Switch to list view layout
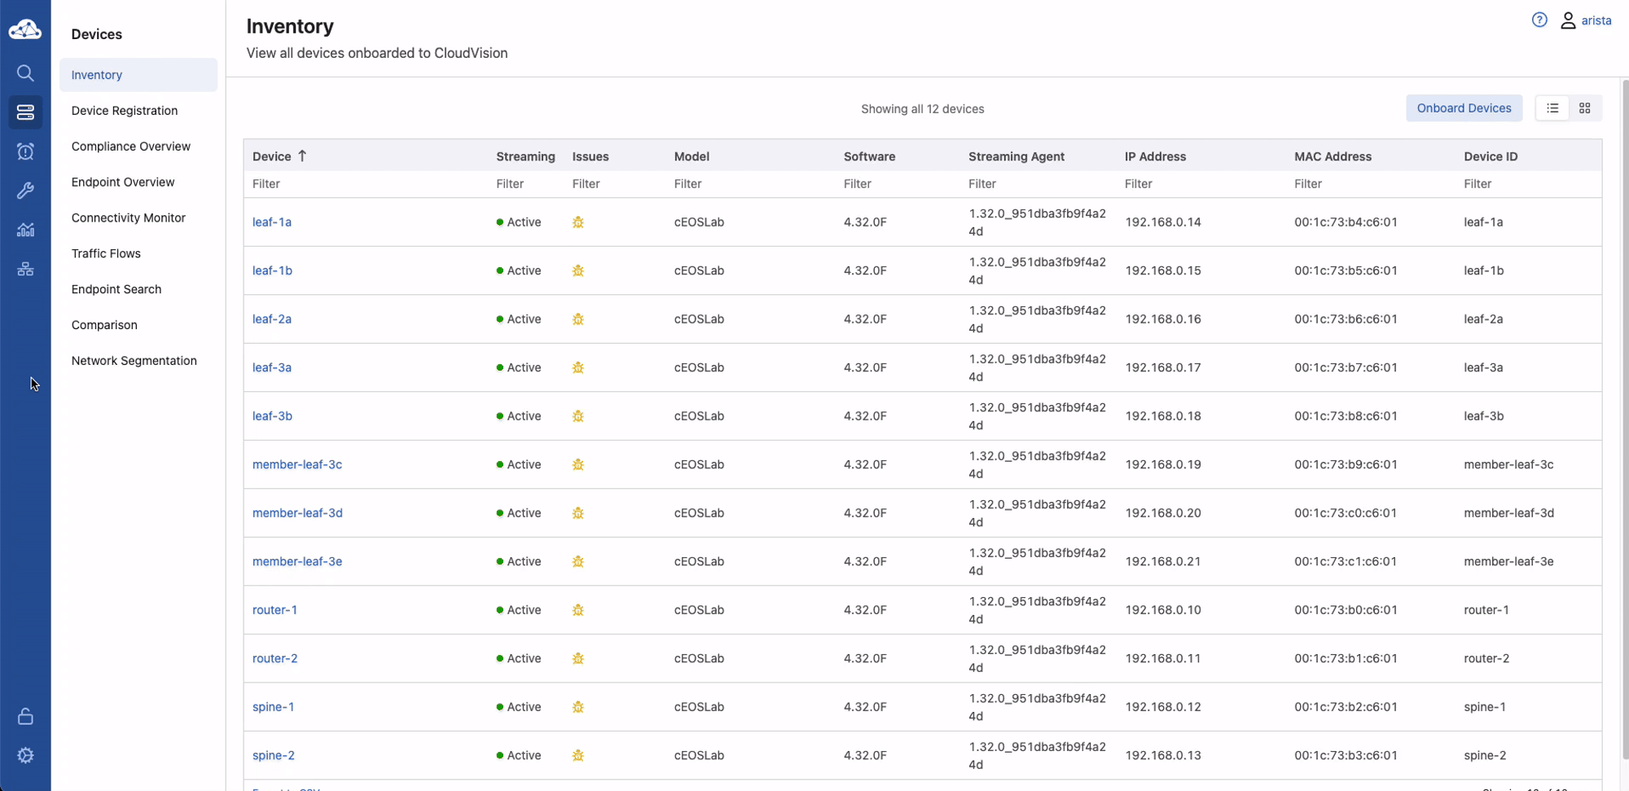 click(1552, 108)
